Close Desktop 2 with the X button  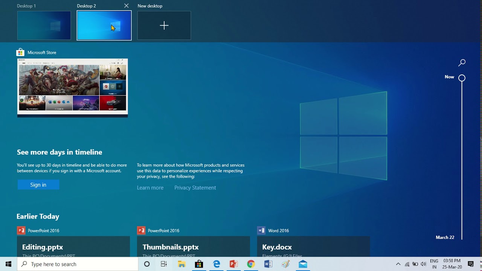point(127,6)
